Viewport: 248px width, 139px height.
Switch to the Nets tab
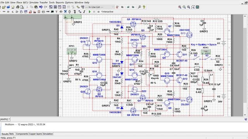pyautogui.click(x=12, y=134)
